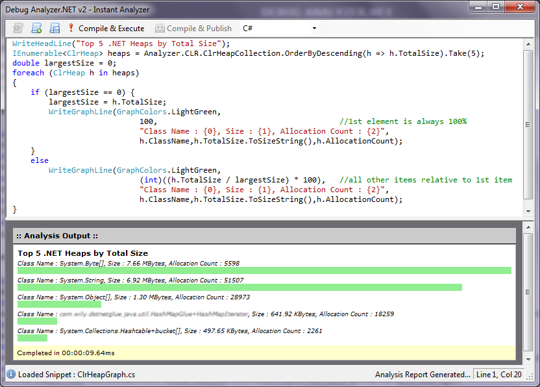Click the document icon with green plus
The width and height of the screenshot is (540, 387).
[36, 29]
